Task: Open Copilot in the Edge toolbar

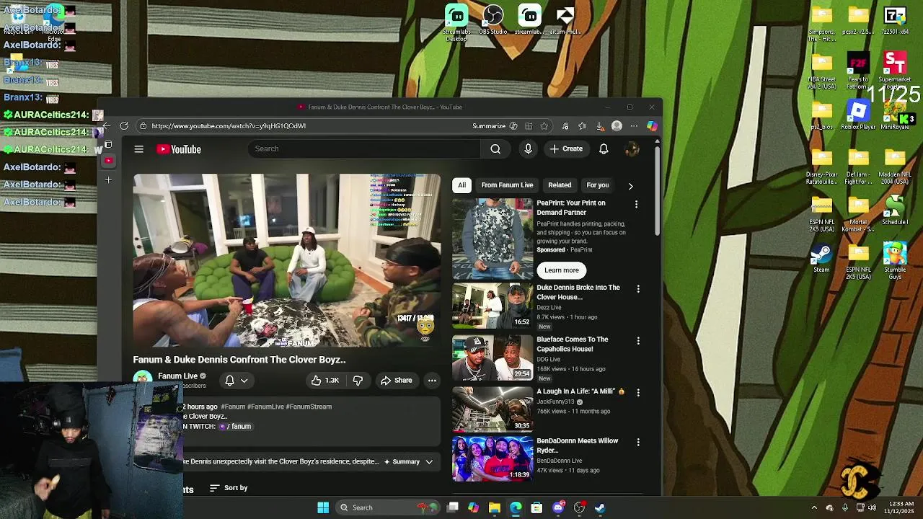Action: click(x=652, y=125)
